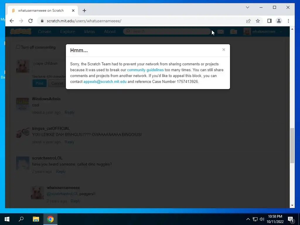Open the bingus_catOFFICIAL username link

pyautogui.click(x=51, y=128)
